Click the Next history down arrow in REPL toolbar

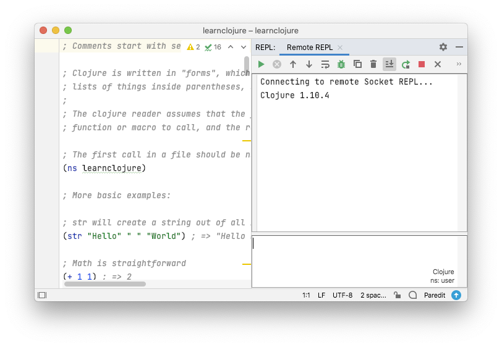(309, 64)
